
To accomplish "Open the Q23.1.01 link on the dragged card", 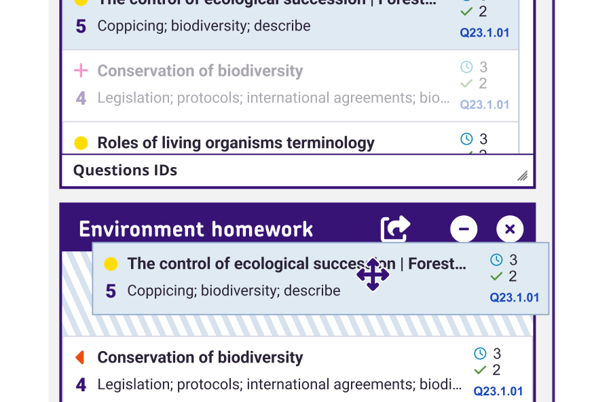I will click(515, 297).
